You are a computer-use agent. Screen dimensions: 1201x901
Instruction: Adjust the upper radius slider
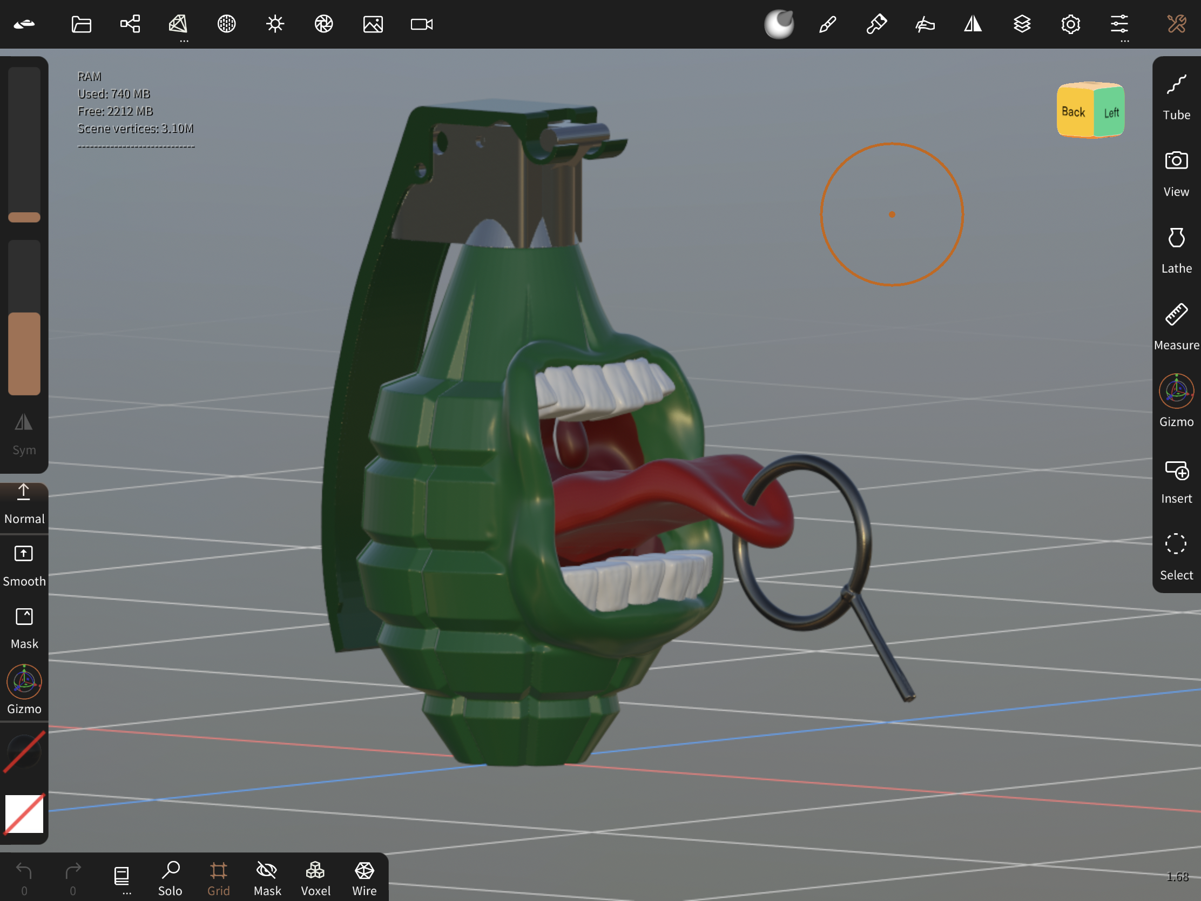click(24, 145)
